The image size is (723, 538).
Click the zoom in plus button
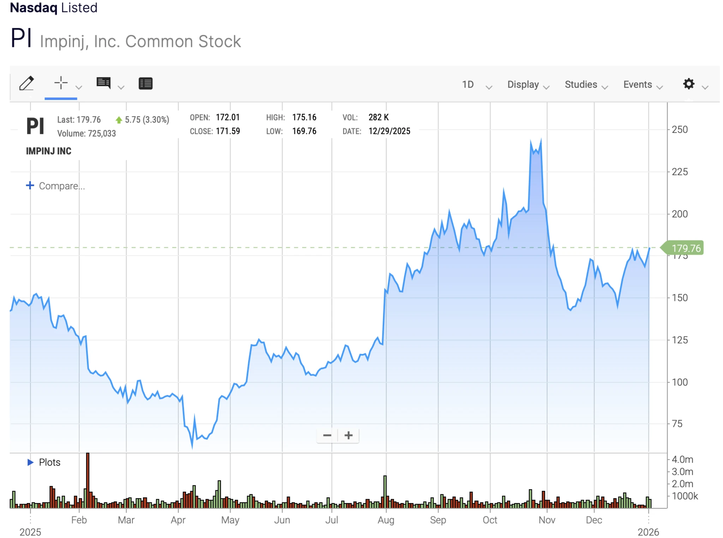tap(348, 435)
